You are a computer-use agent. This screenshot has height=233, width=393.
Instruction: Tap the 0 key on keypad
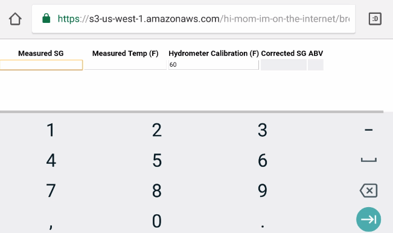157,221
